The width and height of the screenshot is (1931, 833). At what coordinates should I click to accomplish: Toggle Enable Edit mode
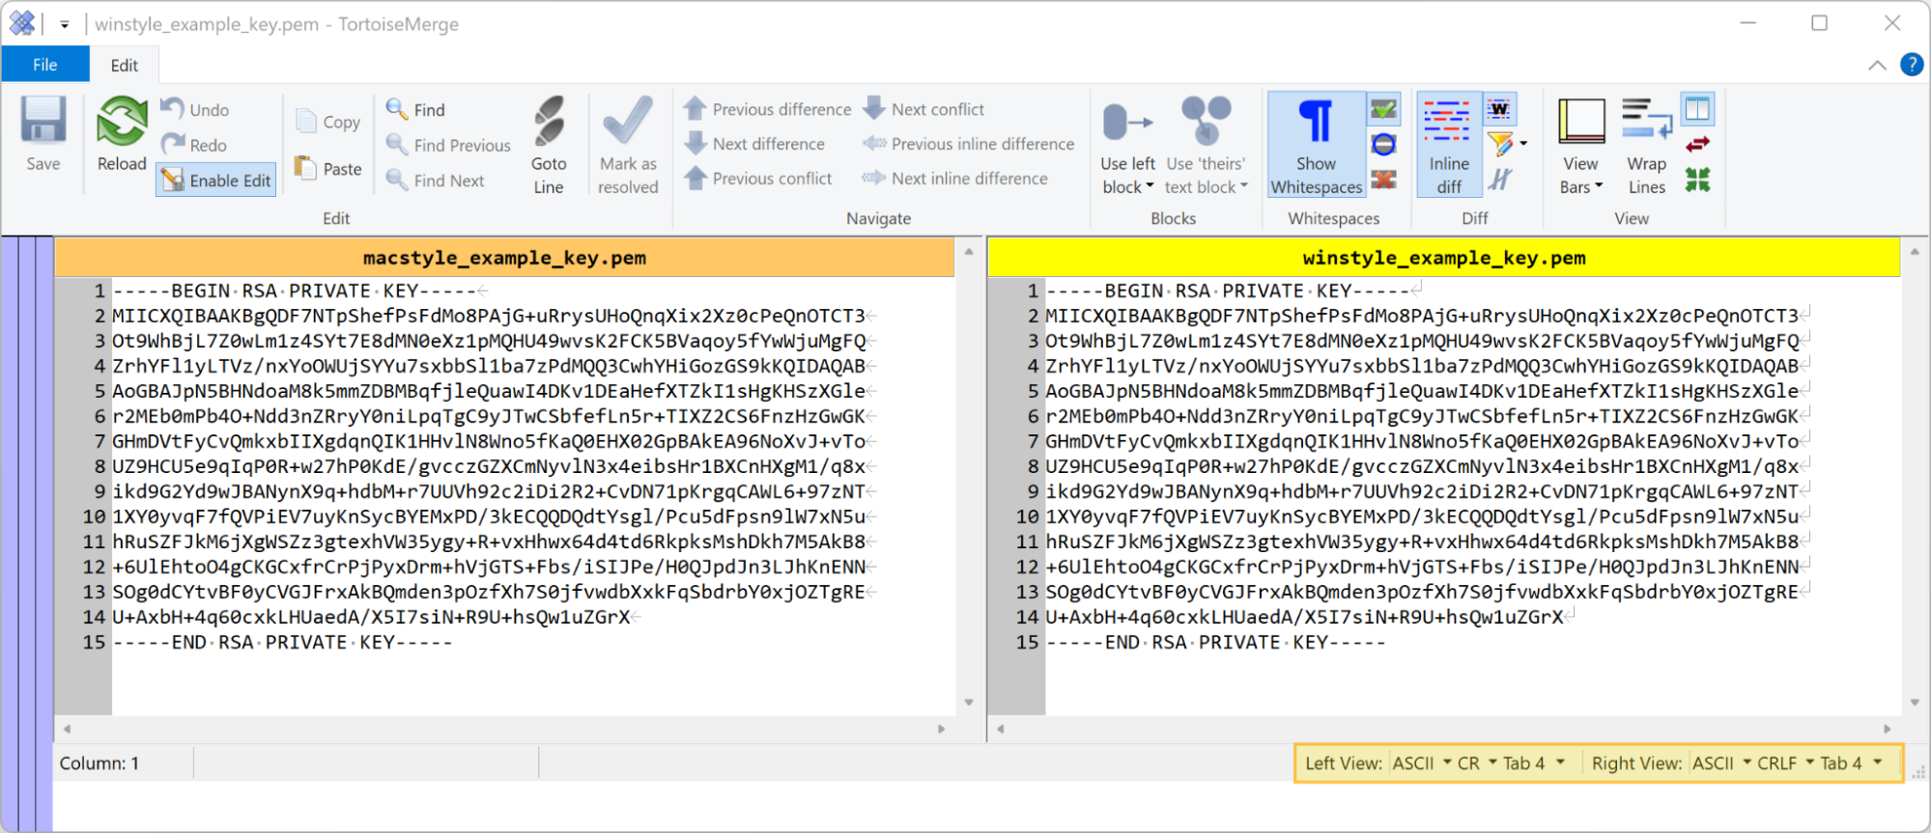(x=215, y=180)
